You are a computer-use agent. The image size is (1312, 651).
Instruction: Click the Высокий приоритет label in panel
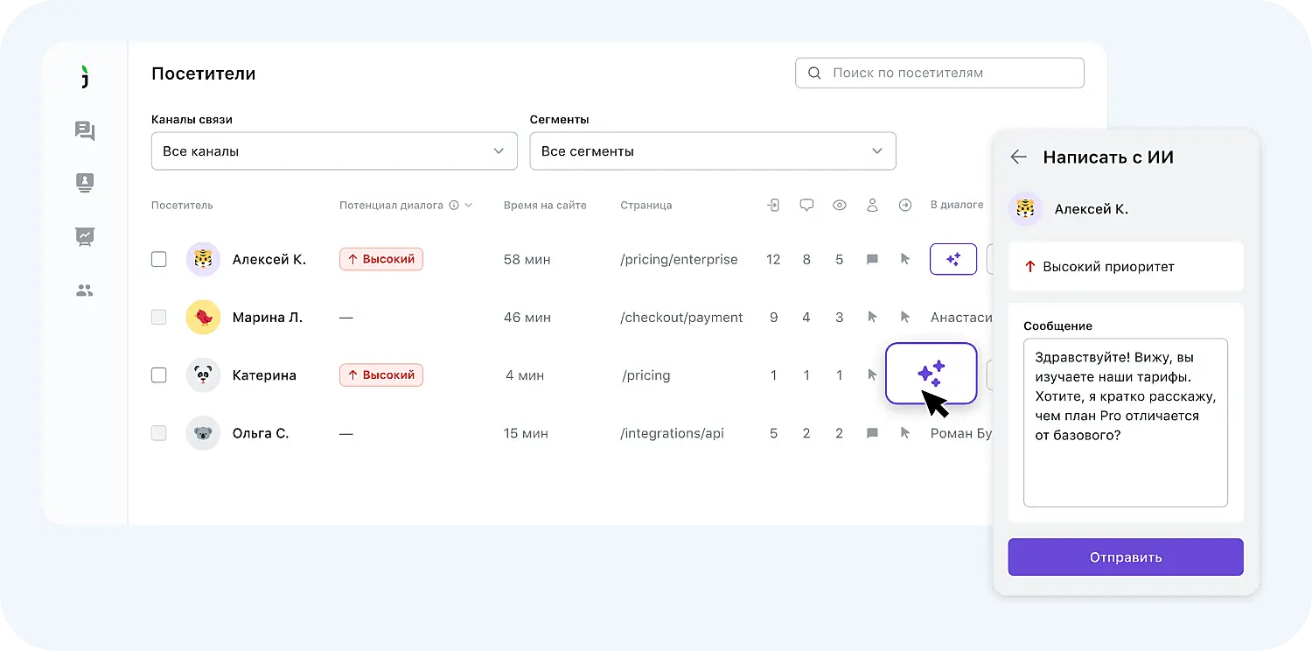[x=1108, y=267]
